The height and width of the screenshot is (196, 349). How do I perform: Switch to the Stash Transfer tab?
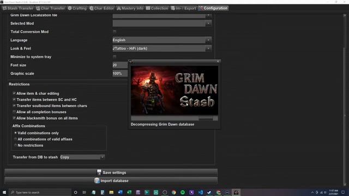tap(18, 8)
